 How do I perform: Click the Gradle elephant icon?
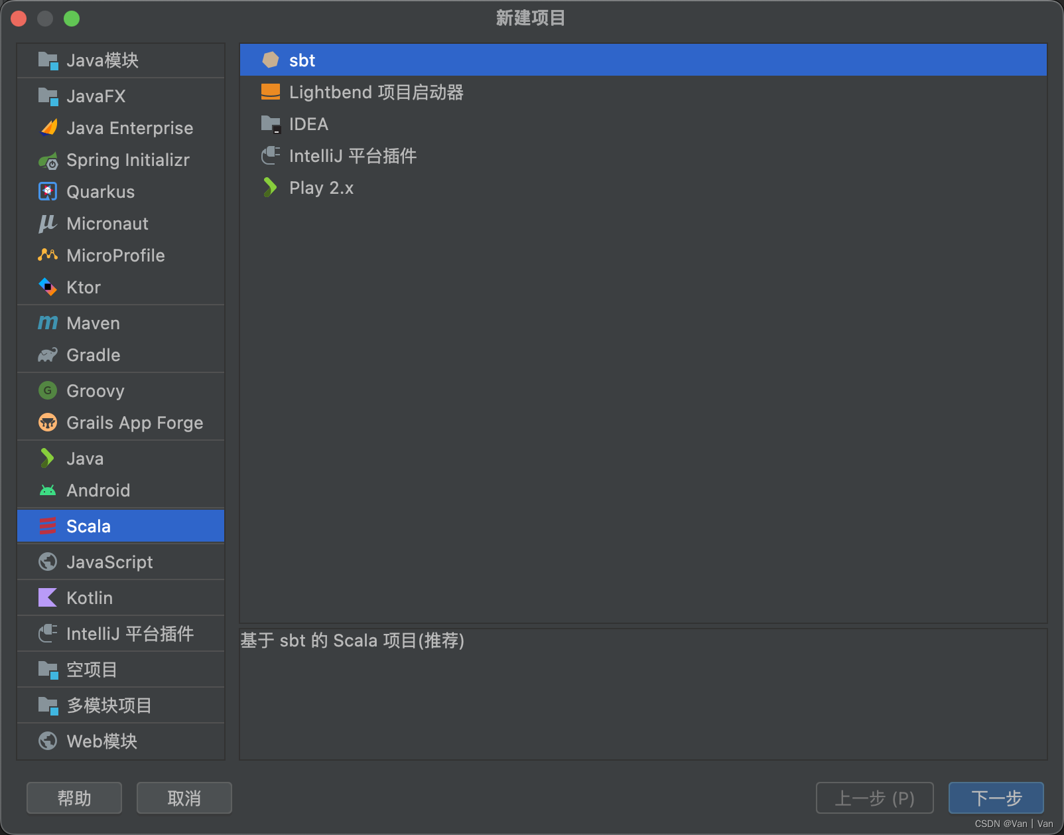tap(48, 355)
